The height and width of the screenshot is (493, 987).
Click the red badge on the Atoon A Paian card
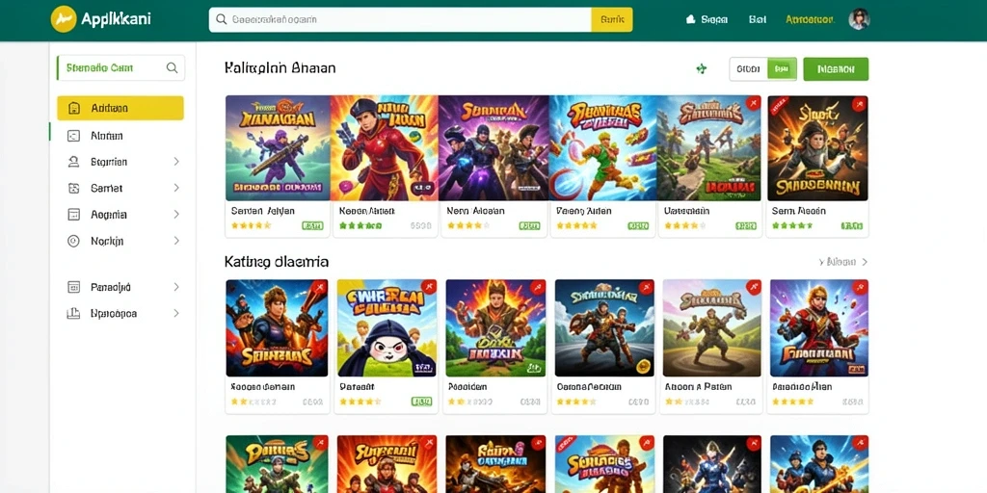point(754,288)
